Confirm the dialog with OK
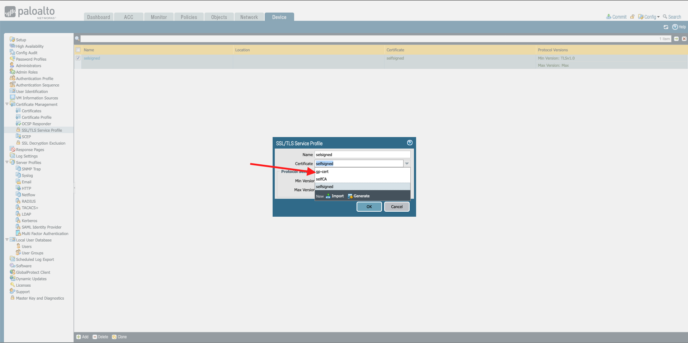Viewport: 688px width, 343px height. click(369, 207)
